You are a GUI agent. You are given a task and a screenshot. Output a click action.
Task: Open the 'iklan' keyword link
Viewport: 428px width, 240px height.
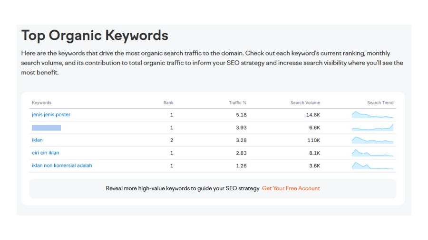coord(37,140)
